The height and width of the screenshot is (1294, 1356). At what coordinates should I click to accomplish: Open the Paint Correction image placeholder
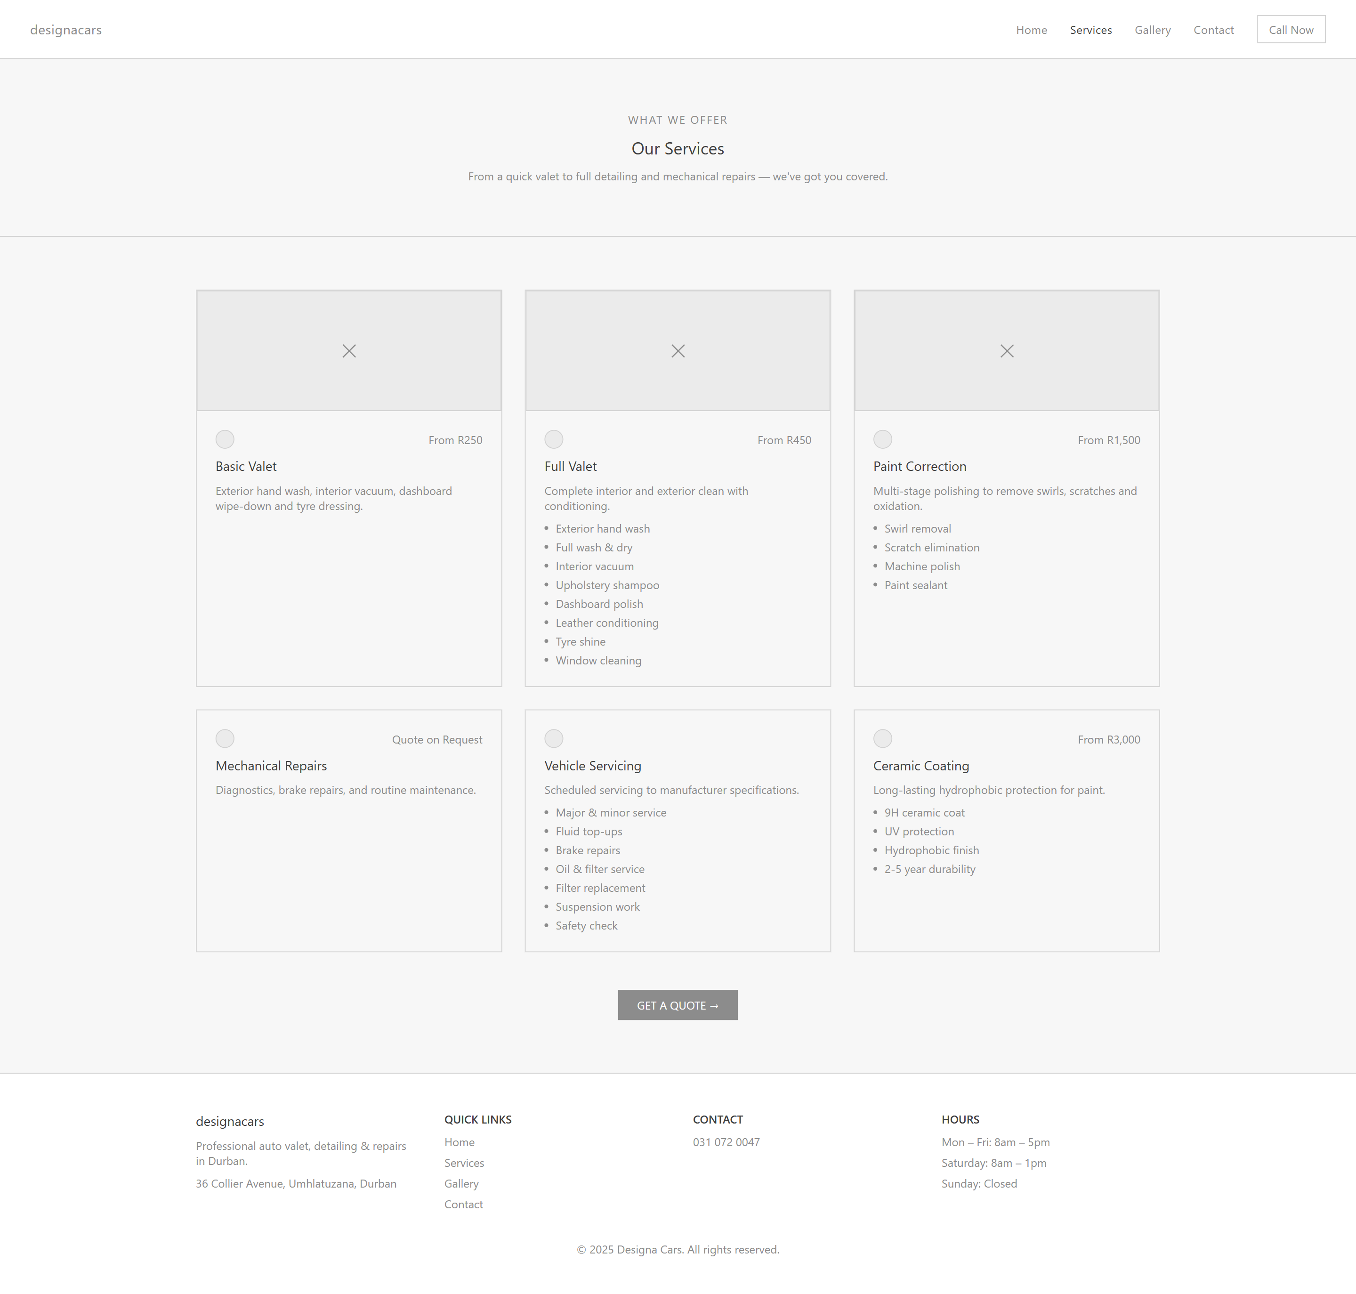click(1007, 350)
